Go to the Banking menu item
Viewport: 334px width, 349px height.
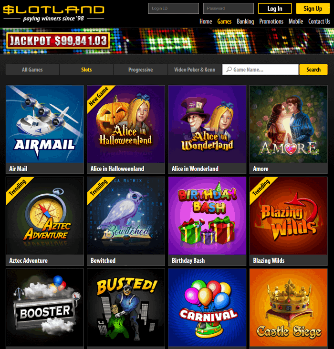[245, 21]
